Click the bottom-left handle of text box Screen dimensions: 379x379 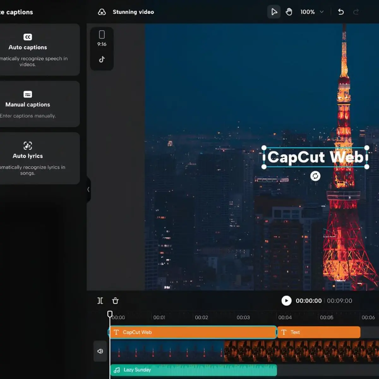264,166
